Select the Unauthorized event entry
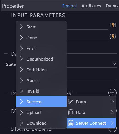The width and height of the screenshot is (119, 134). tap(41, 59)
